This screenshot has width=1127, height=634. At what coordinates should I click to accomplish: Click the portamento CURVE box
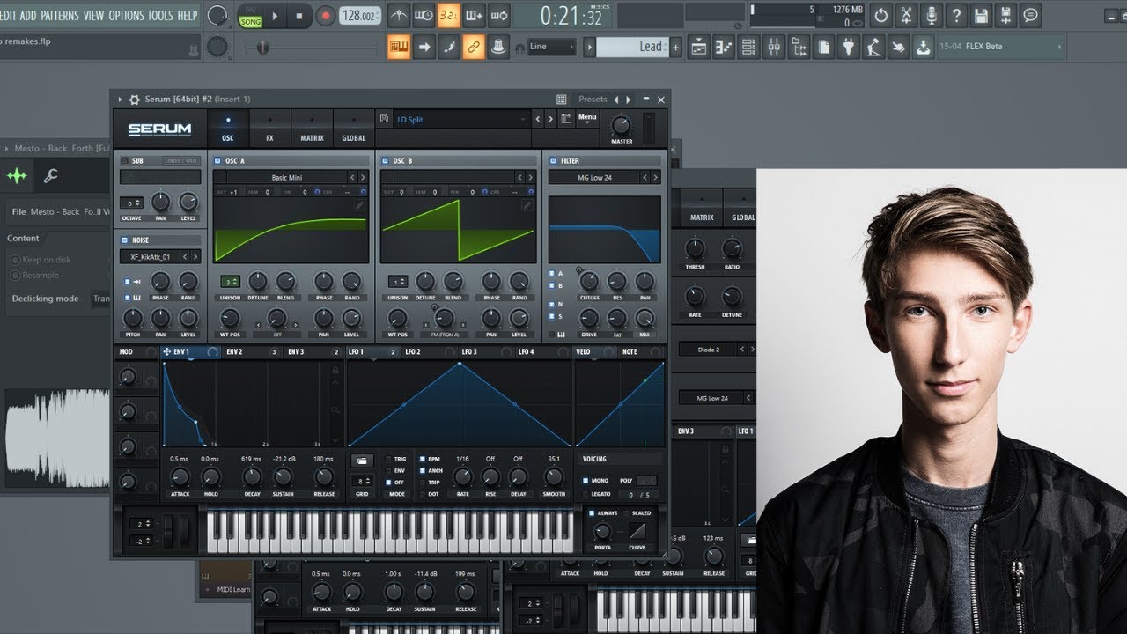637,531
